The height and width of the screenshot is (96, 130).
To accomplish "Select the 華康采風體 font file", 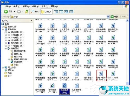I will click(77, 40).
